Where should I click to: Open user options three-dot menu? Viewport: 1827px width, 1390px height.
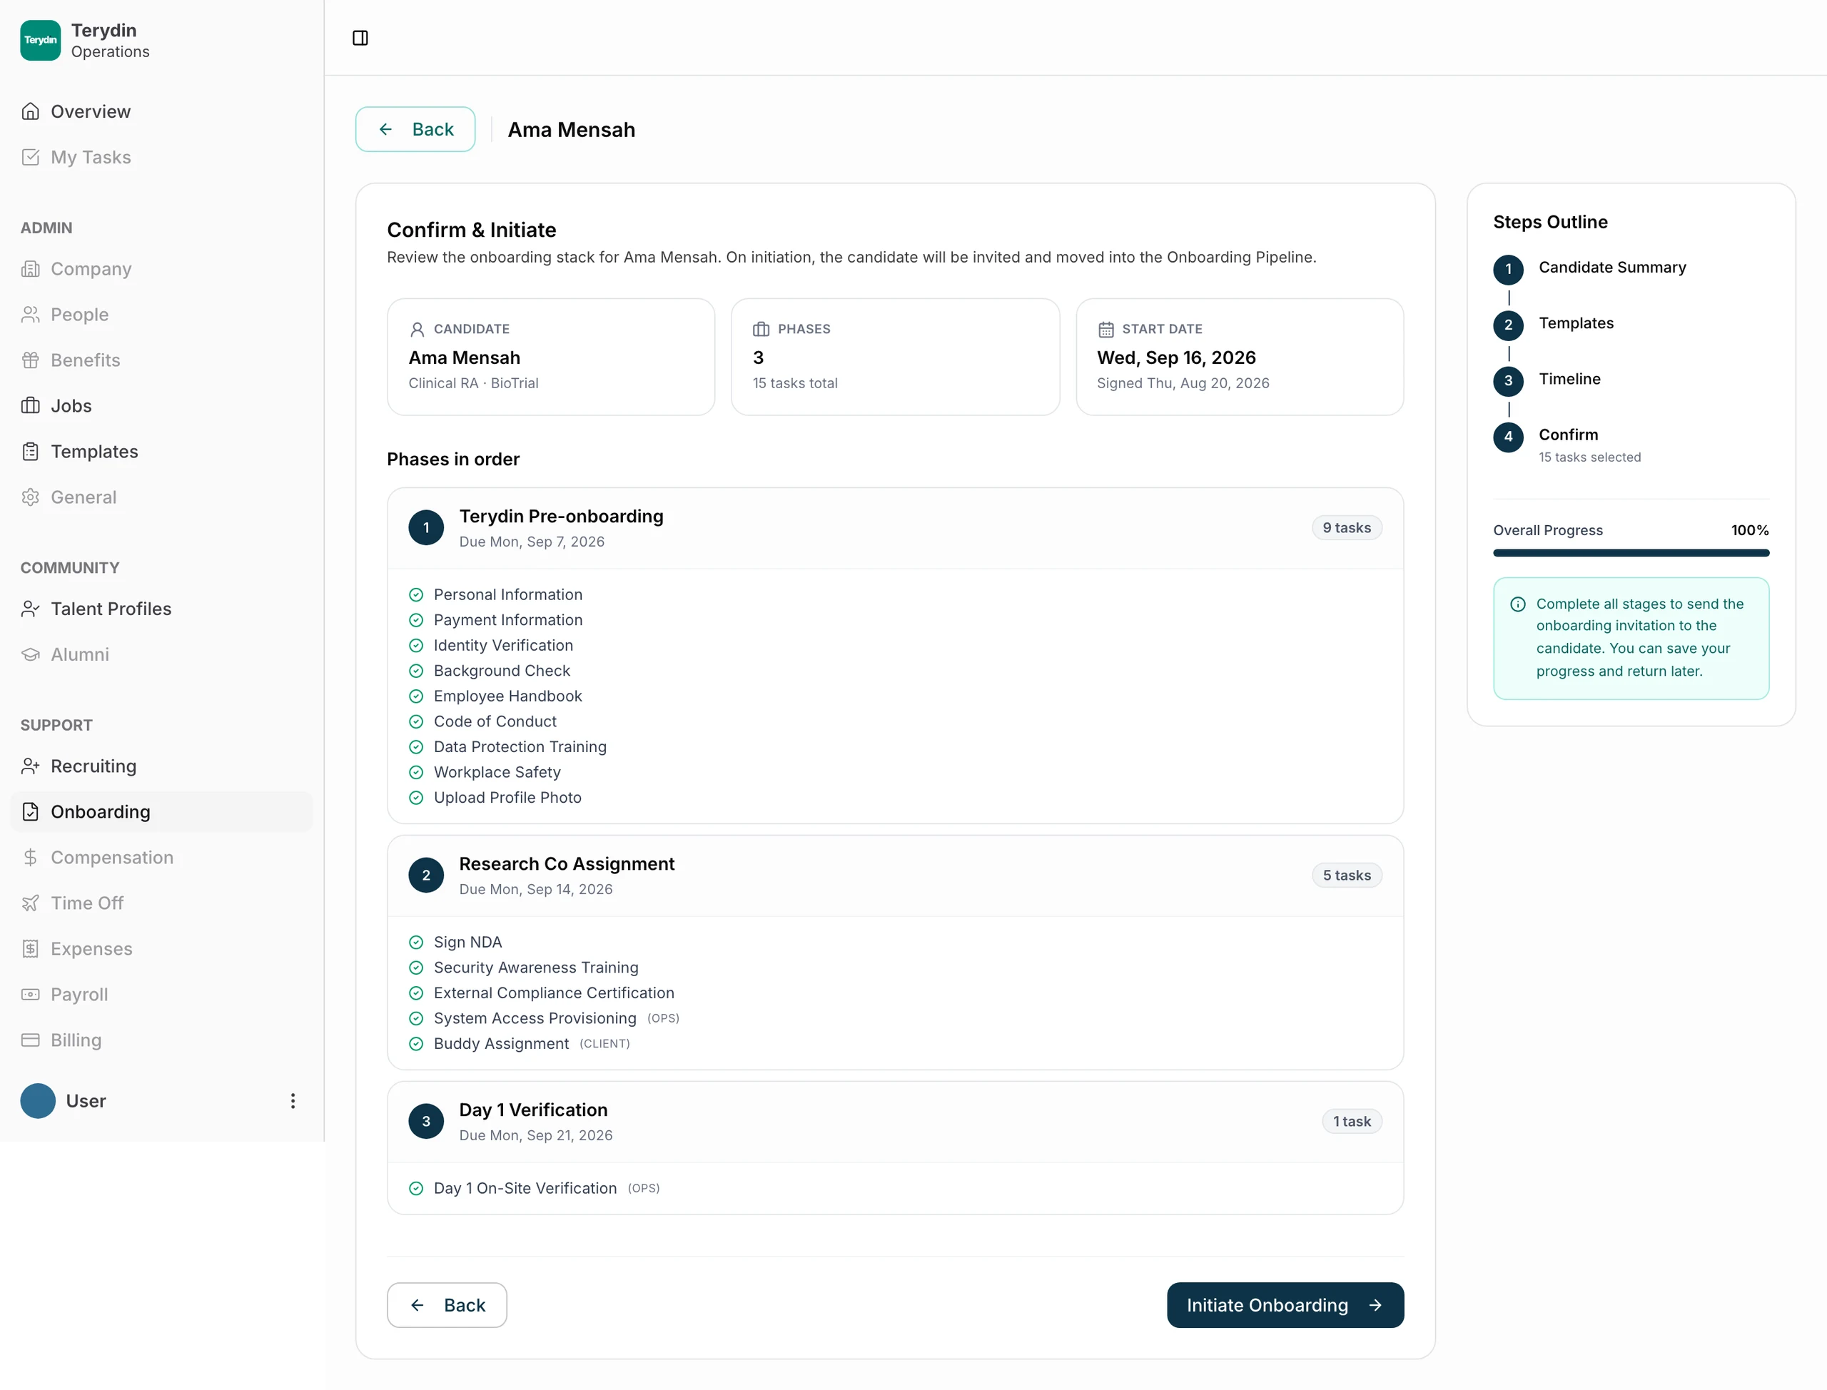coord(293,1101)
